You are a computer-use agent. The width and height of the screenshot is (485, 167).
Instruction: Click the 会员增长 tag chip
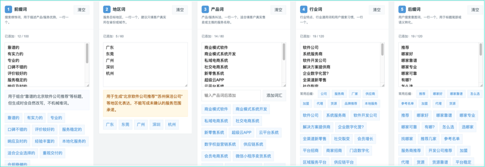[x=365, y=139]
